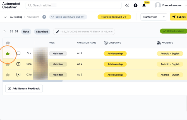Click Ad viewership objective for Ad 3
The height and width of the screenshot is (120, 187).
pyautogui.click(x=115, y=75)
